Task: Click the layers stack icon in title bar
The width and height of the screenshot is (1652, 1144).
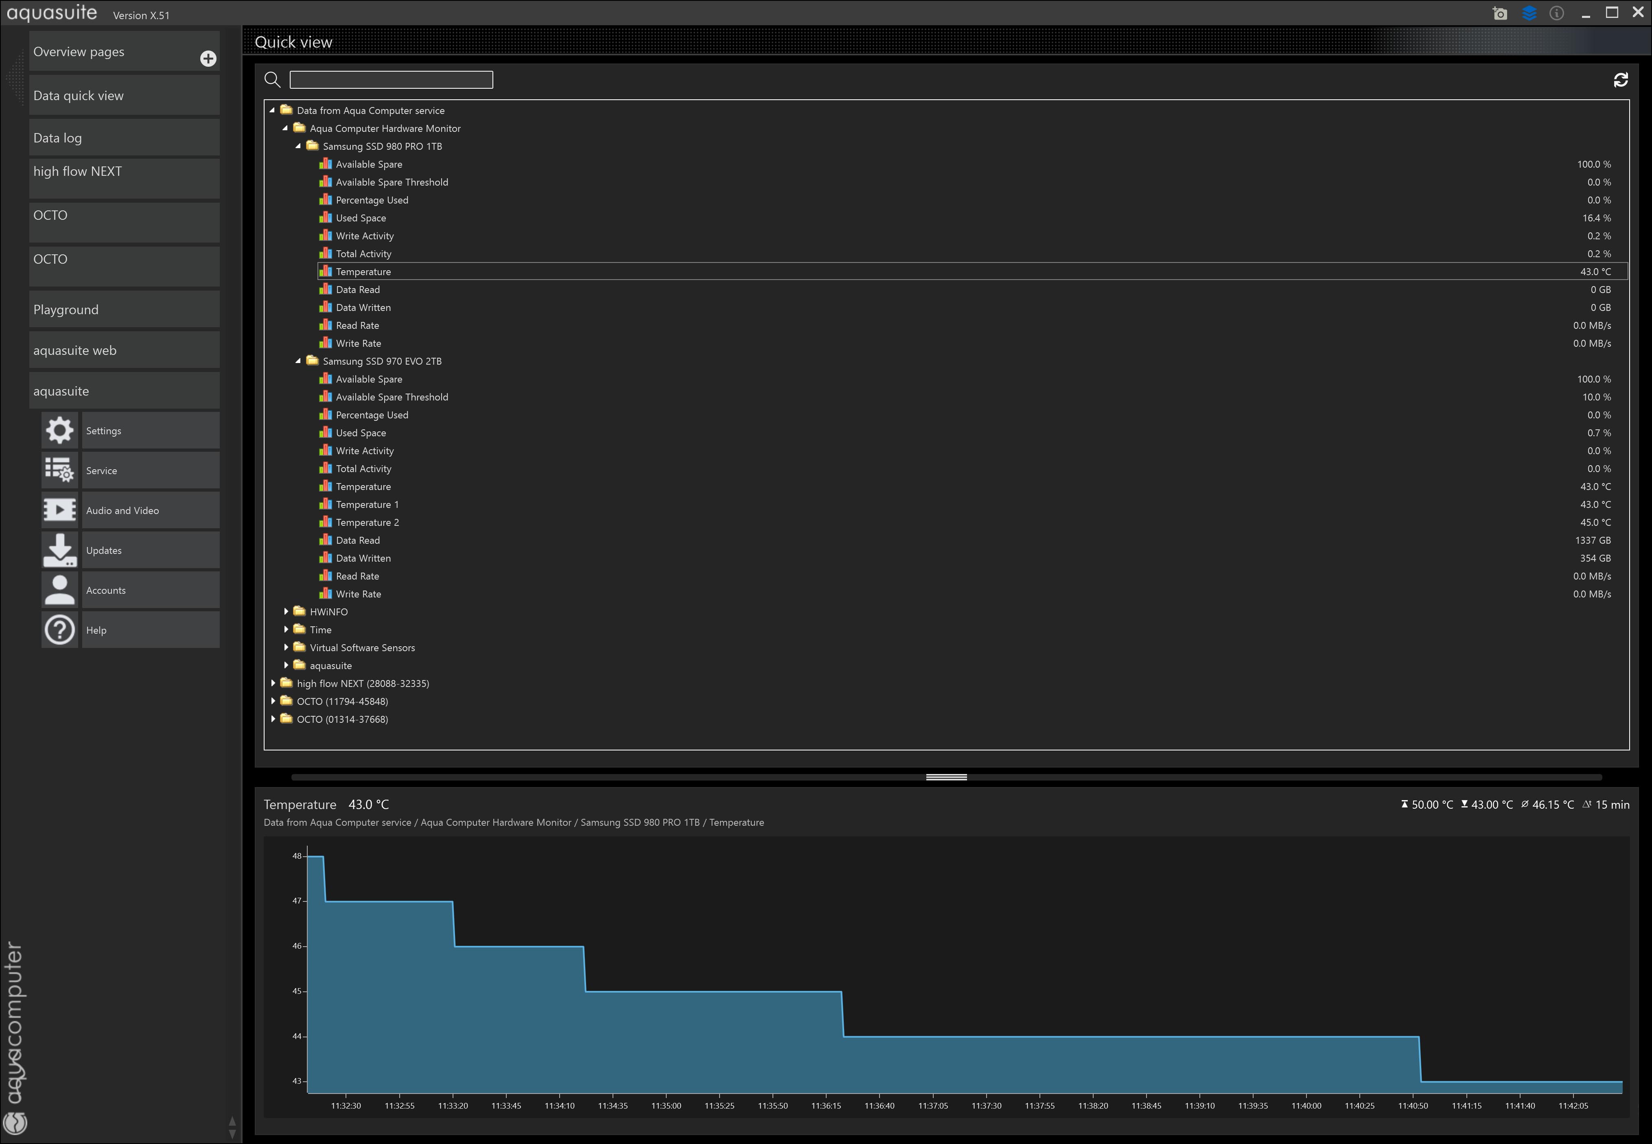Action: click(x=1529, y=13)
